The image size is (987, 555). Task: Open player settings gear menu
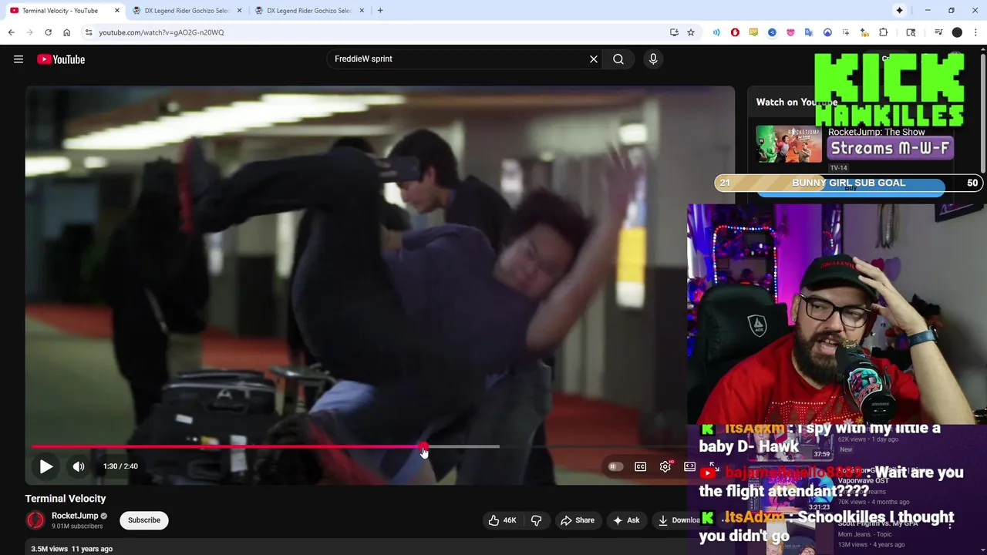tap(665, 466)
